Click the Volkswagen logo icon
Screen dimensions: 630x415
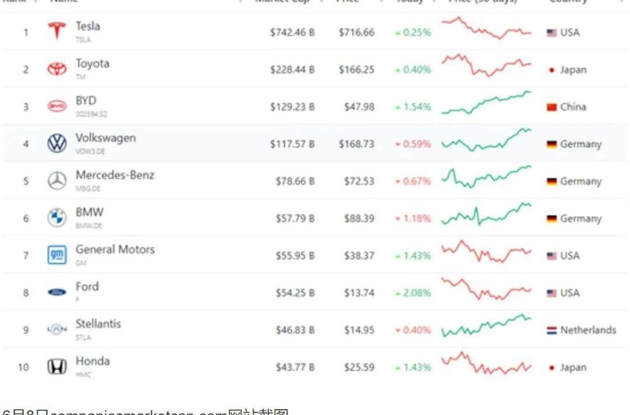(57, 143)
